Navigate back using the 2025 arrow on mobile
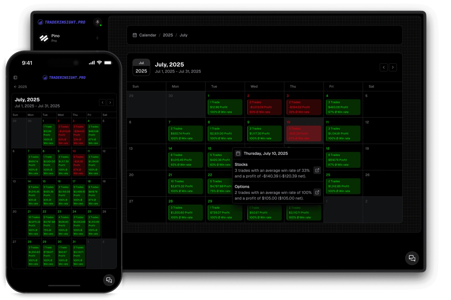This screenshot has width=451, height=300. point(15,87)
